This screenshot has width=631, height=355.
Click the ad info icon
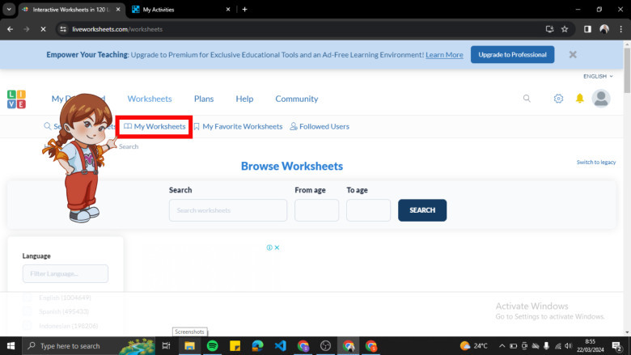[269, 247]
